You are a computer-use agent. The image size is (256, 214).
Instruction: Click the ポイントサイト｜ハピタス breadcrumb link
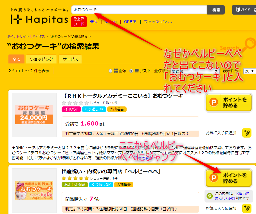(26, 37)
